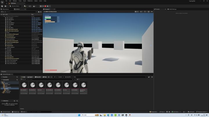Open the Build menu
Viewport: 209px width, 117px height.
[x=24, y=1]
